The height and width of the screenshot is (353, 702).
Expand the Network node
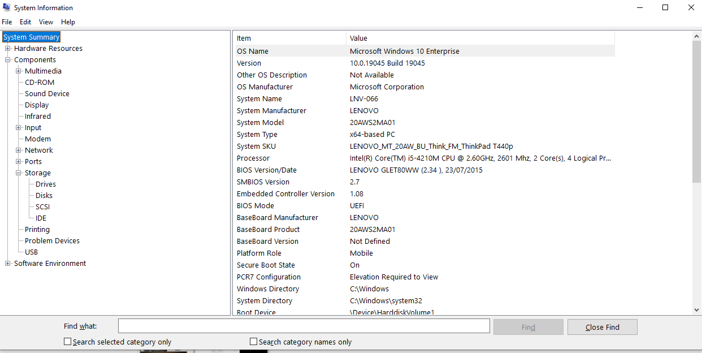[x=19, y=150]
